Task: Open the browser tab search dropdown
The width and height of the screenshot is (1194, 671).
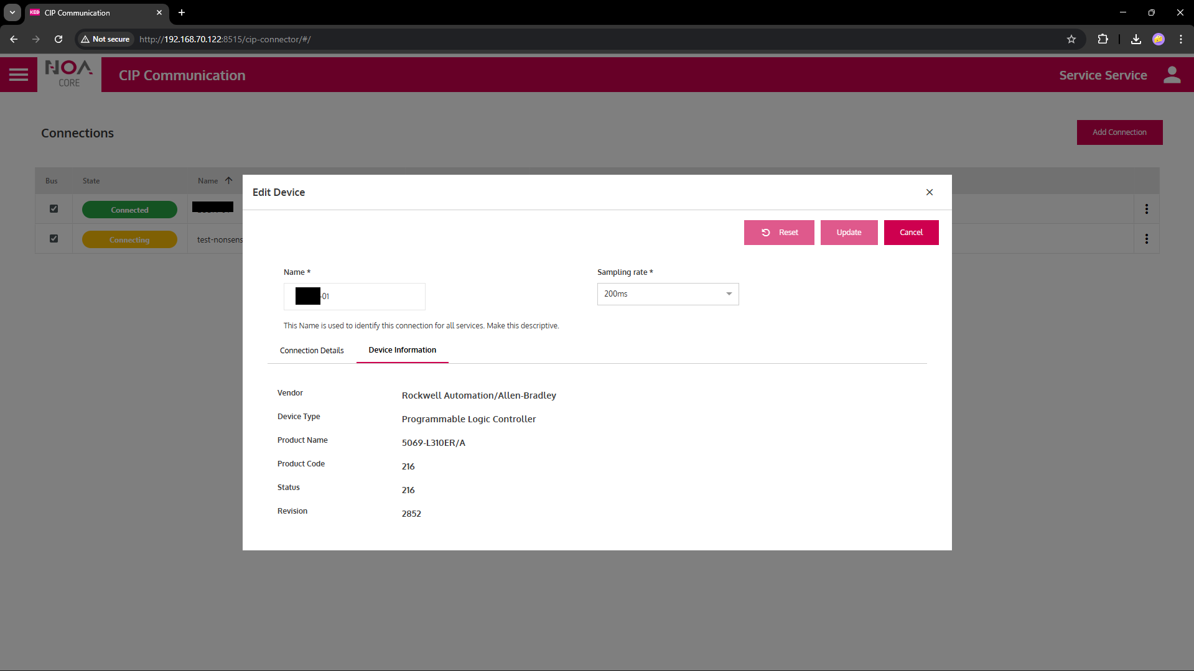Action: click(12, 12)
